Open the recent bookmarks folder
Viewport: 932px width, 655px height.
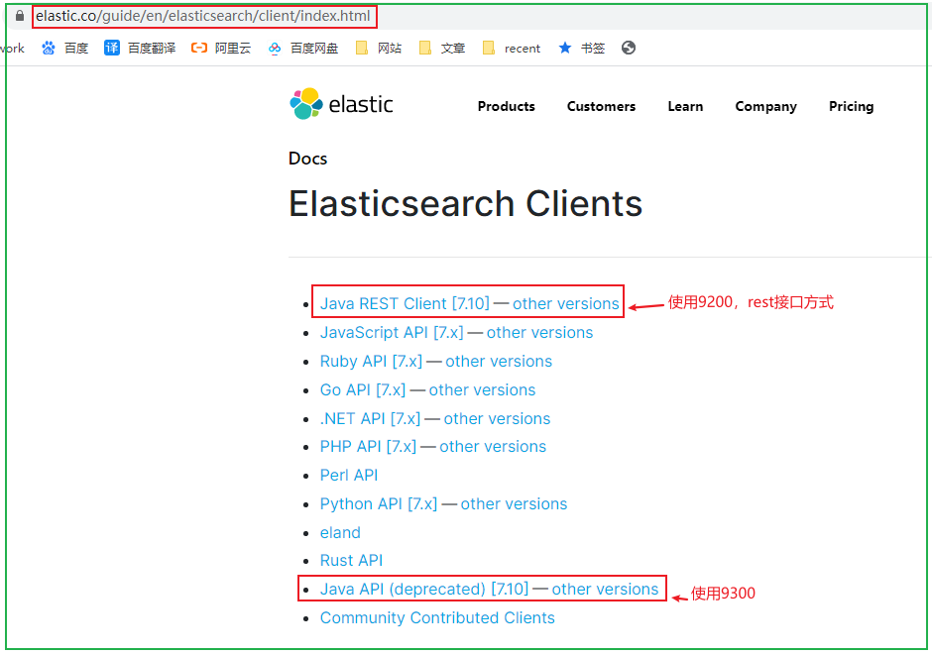(x=512, y=49)
